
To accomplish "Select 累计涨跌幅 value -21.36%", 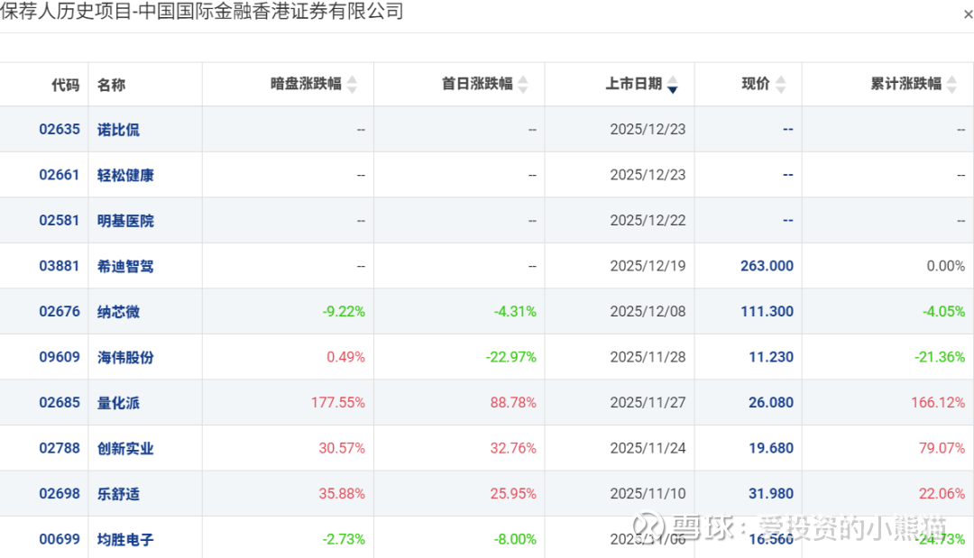I will pos(940,357).
